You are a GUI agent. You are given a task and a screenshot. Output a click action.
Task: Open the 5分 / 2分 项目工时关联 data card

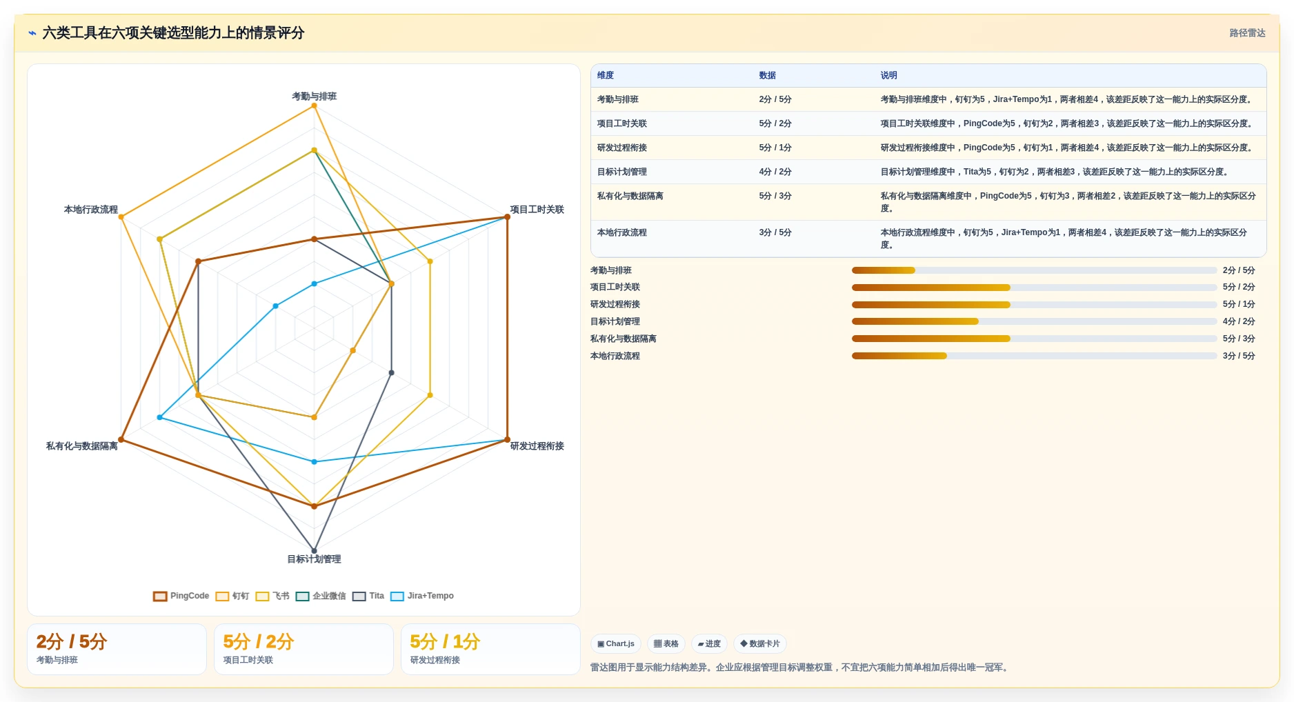(x=303, y=649)
